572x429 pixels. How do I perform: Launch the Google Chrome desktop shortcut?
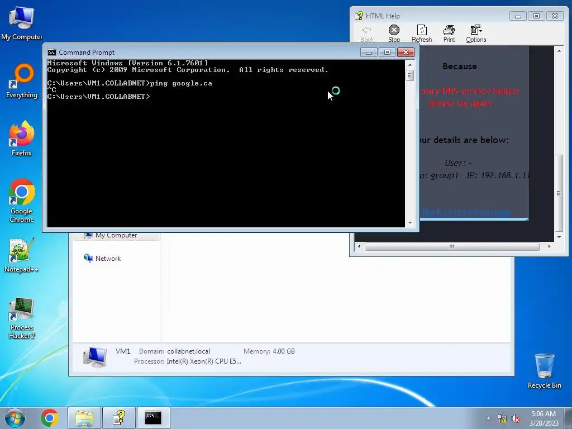click(x=22, y=201)
